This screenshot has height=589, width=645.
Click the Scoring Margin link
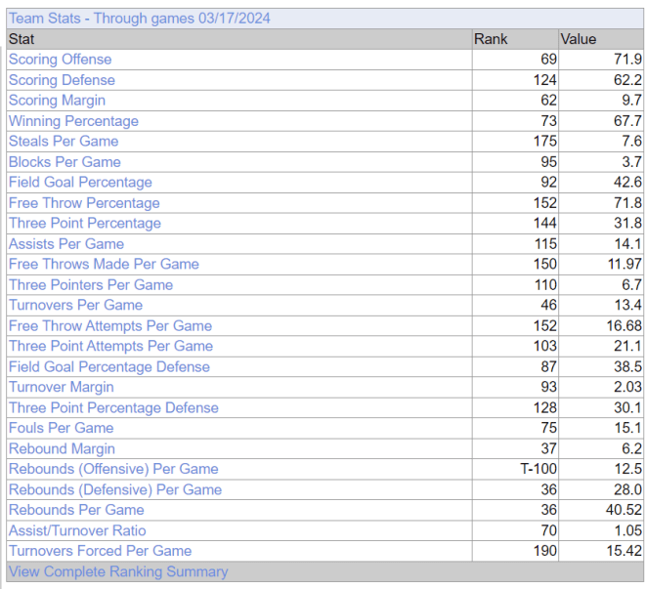[x=58, y=101]
